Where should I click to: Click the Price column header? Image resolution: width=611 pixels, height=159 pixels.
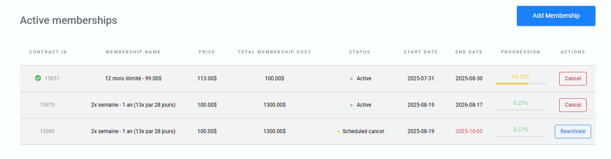pyautogui.click(x=207, y=52)
